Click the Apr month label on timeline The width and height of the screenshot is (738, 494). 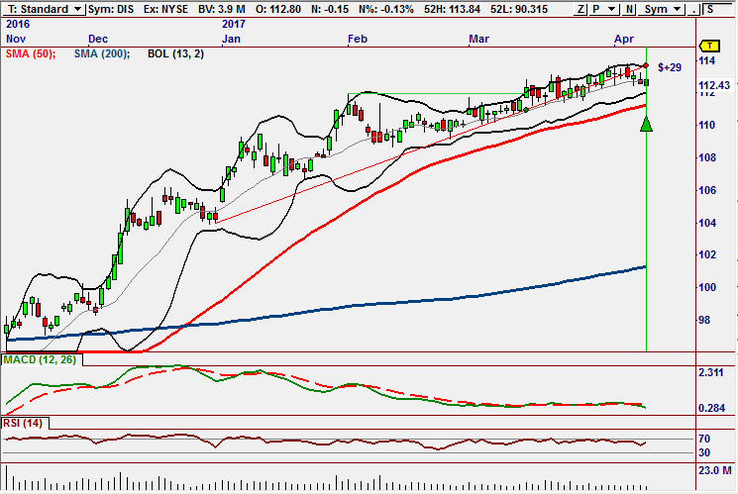pos(624,39)
